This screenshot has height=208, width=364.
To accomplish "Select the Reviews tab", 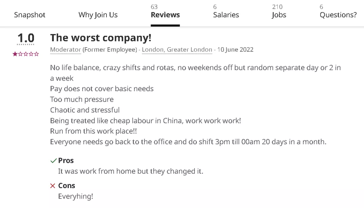I will pos(165,15).
